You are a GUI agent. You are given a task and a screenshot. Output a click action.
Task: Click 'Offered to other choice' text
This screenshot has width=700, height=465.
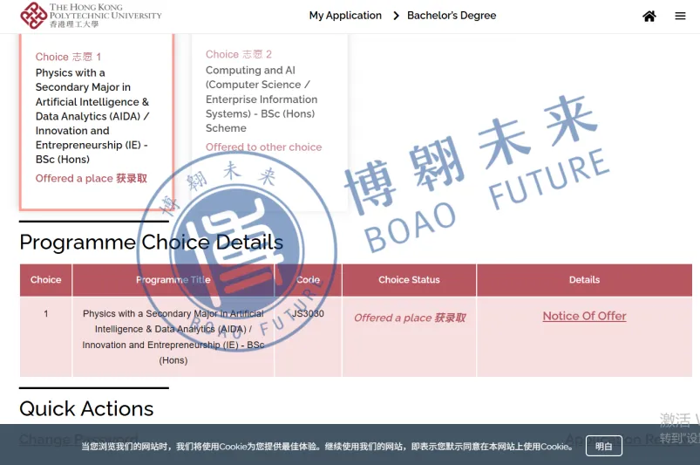pos(263,147)
